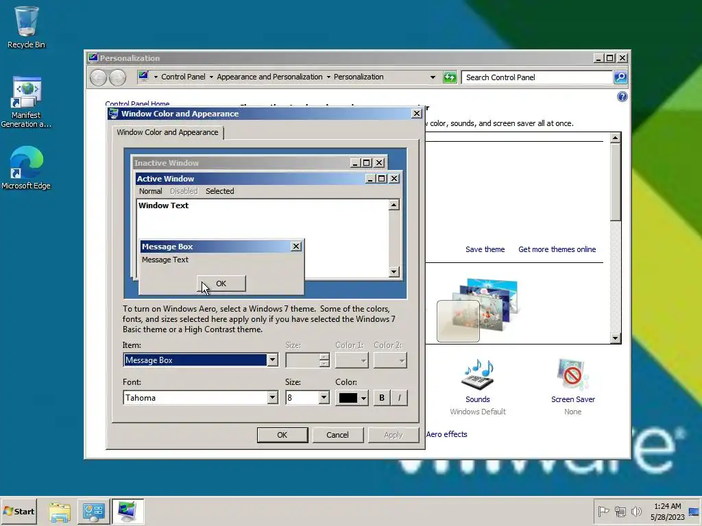The width and height of the screenshot is (702, 526).
Task: Click the preview Message Box OK button
Action: click(221, 284)
